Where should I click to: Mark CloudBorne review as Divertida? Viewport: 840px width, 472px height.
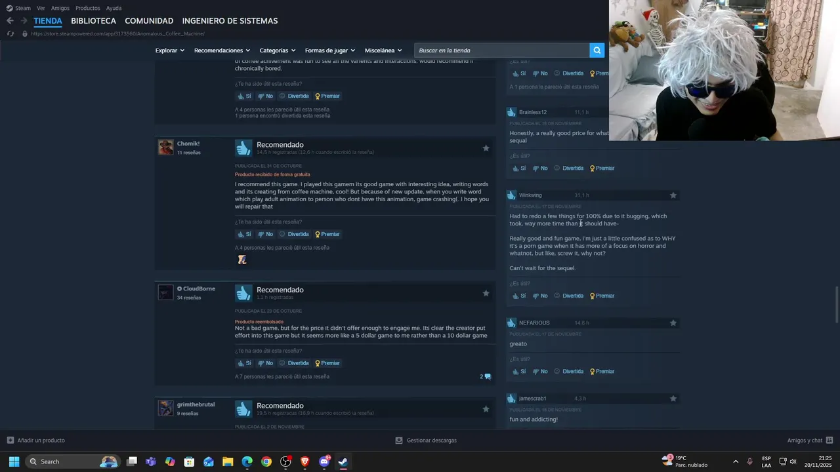(293, 363)
